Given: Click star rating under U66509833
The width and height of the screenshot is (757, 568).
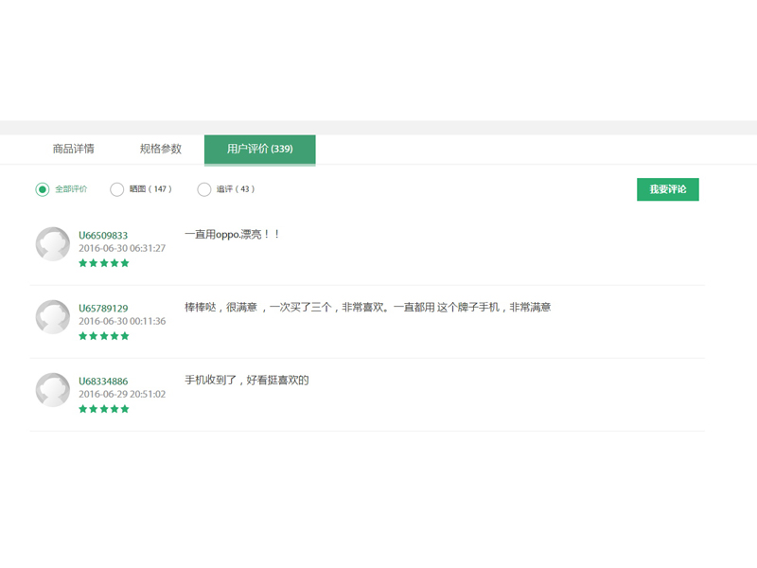Looking at the screenshot, I should coord(104,263).
